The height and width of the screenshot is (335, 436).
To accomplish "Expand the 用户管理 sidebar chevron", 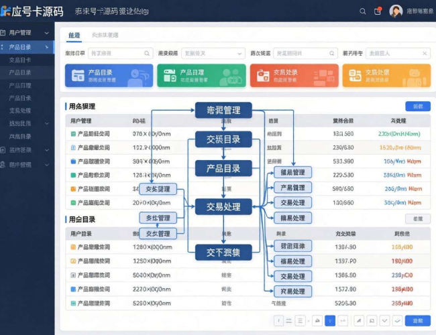I will pyautogui.click(x=47, y=33).
